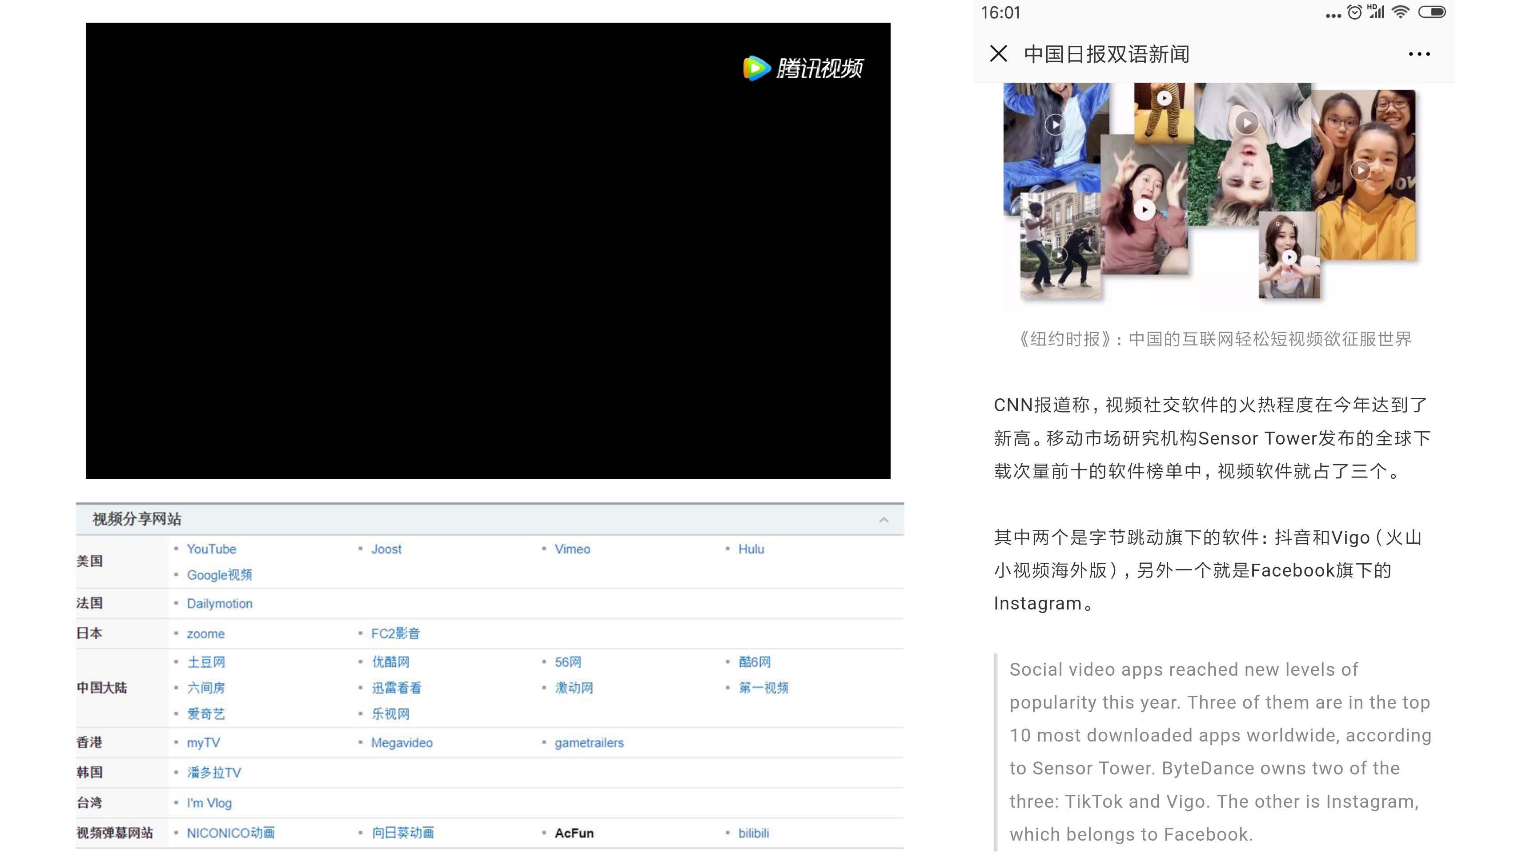Play the upside-down face video clip

(1246, 123)
